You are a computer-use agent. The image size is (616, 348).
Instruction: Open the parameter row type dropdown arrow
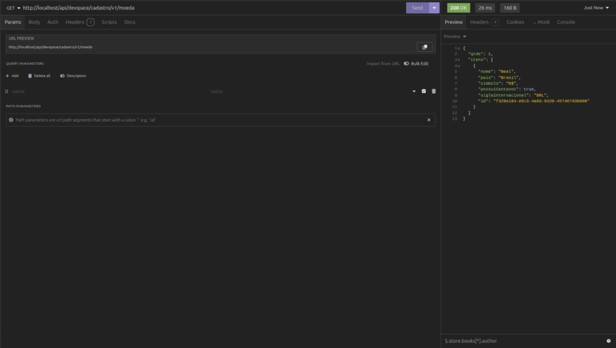pyautogui.click(x=414, y=91)
